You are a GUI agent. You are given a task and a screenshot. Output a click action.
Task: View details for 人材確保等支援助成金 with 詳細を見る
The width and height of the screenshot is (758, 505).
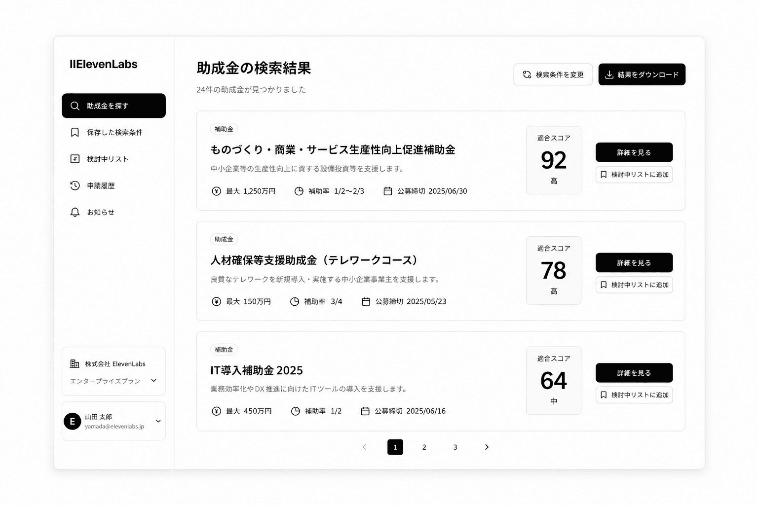(634, 263)
